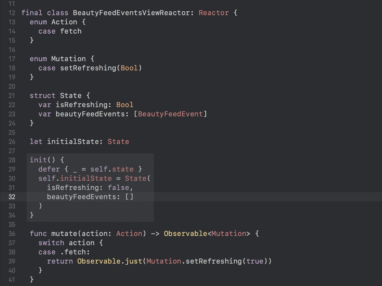Click the State type on the let initialState line
382x286 pixels.
pos(118,142)
